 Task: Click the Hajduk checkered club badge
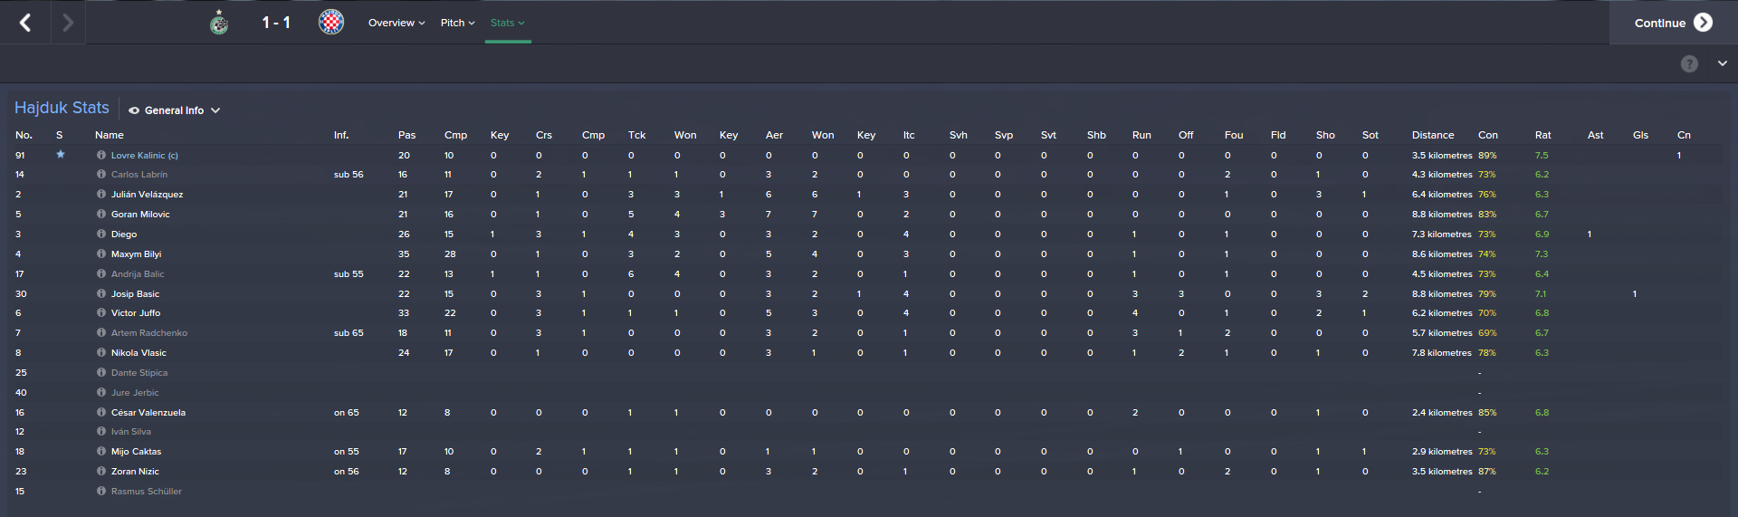click(331, 23)
